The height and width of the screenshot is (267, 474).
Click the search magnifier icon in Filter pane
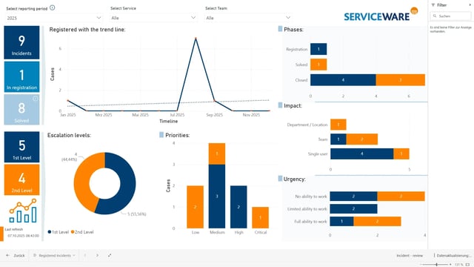[x=435, y=16]
